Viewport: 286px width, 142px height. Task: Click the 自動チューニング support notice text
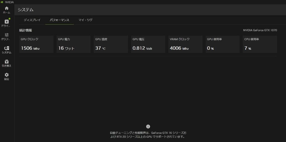[x=148, y=135]
